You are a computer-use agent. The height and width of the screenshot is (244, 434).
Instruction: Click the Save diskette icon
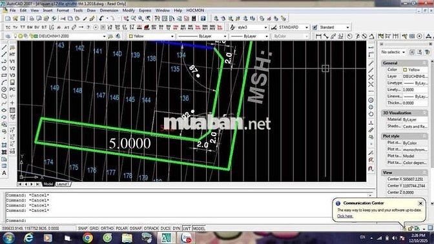(23, 19)
